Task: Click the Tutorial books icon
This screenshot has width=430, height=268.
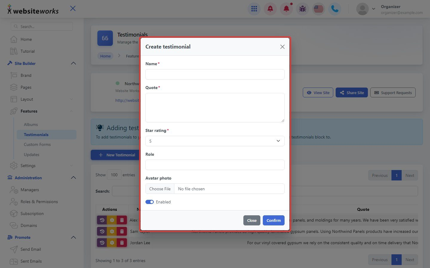Action: [x=13, y=51]
